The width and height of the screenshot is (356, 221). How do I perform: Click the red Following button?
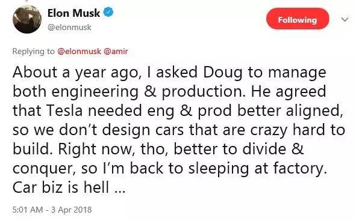click(298, 19)
